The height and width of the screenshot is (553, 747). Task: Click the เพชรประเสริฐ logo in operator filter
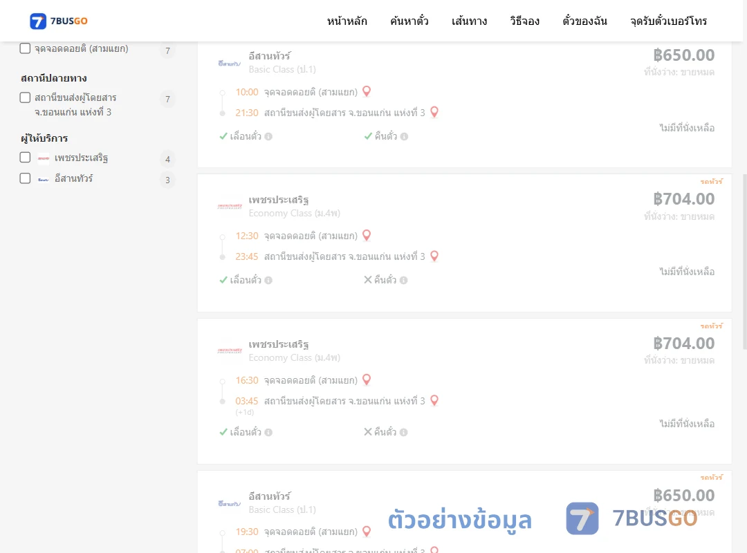tap(44, 158)
